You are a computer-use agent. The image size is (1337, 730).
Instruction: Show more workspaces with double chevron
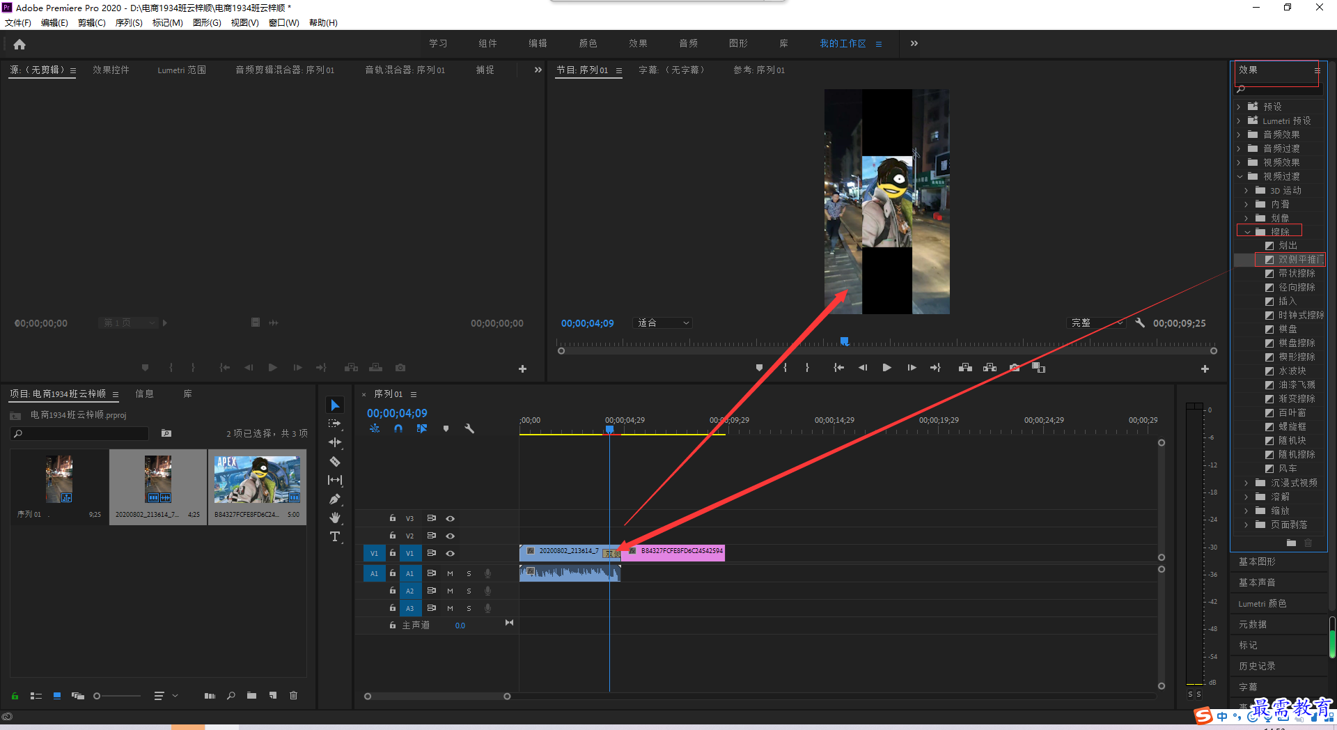click(x=914, y=43)
